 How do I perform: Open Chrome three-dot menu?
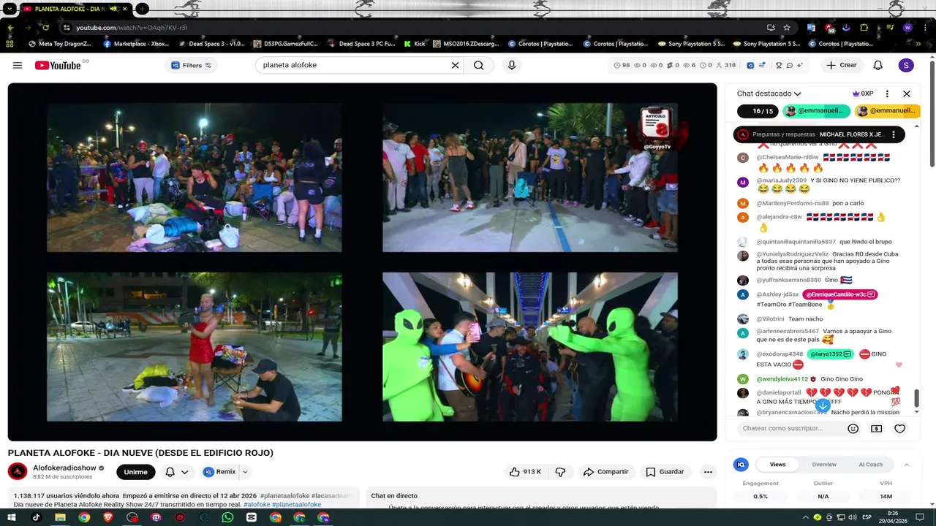pos(925,28)
